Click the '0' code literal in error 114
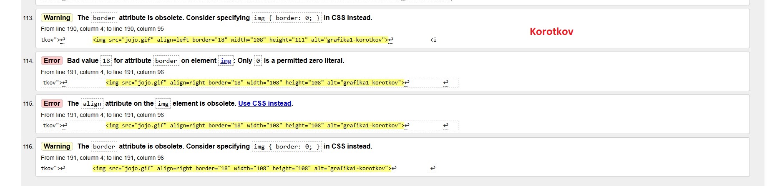Screen dimensions: 777x186 coord(258,61)
